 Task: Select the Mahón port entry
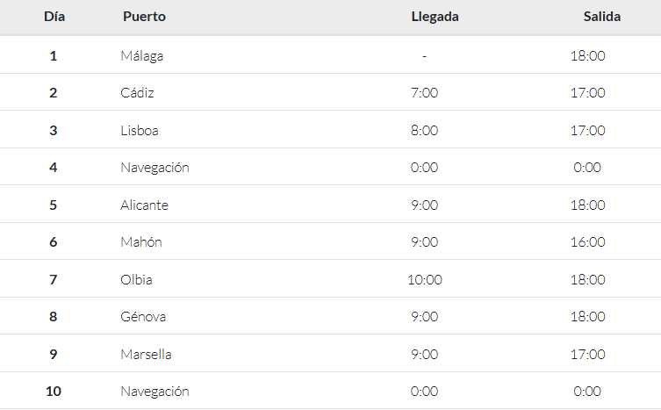tap(141, 242)
